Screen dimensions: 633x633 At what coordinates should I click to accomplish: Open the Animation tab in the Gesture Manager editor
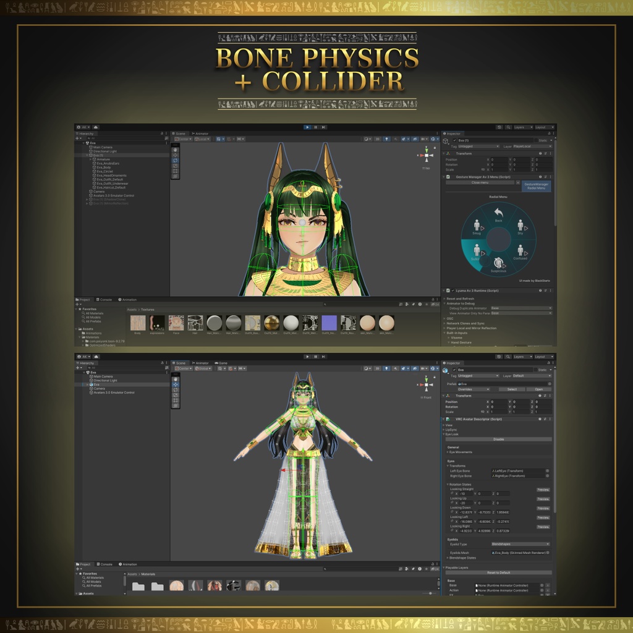click(x=127, y=300)
